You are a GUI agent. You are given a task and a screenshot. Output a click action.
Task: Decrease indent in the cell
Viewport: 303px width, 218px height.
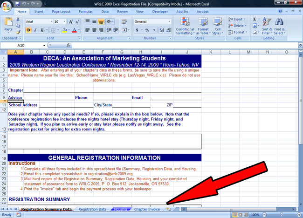(109, 30)
